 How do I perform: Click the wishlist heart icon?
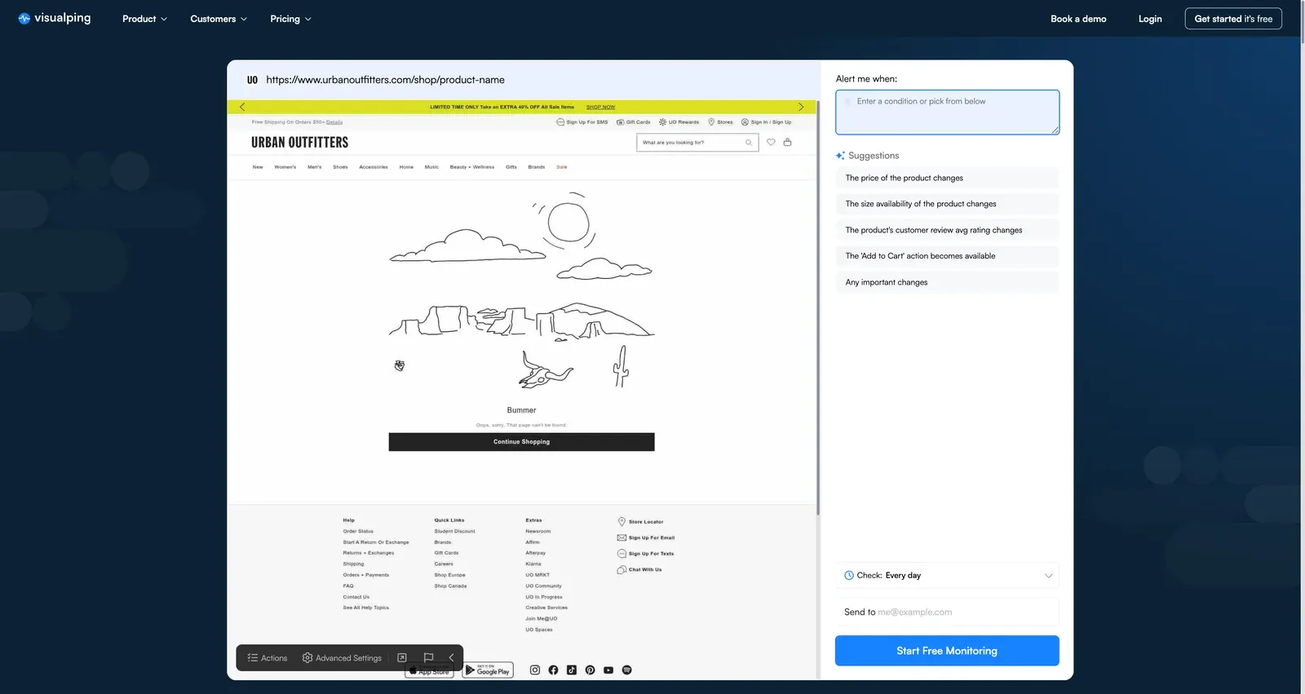tap(771, 142)
